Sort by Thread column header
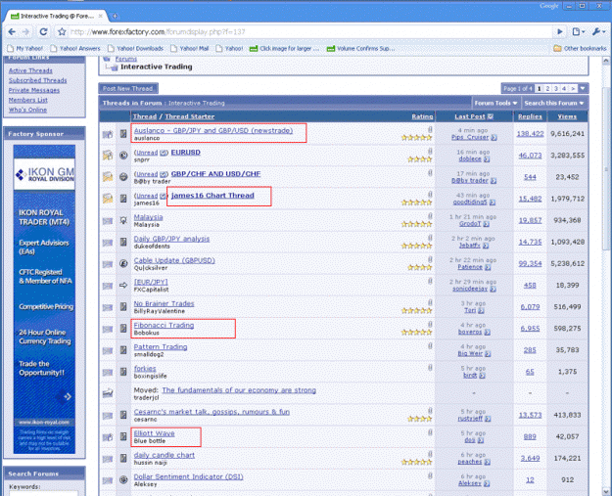Viewport: 612px width, 496px height. [145, 116]
